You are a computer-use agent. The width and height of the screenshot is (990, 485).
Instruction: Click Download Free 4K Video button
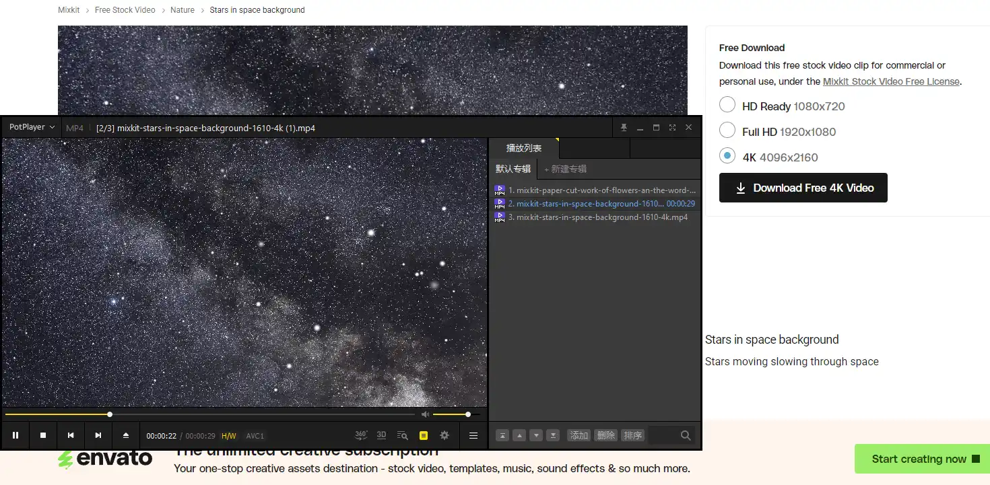[803, 188]
